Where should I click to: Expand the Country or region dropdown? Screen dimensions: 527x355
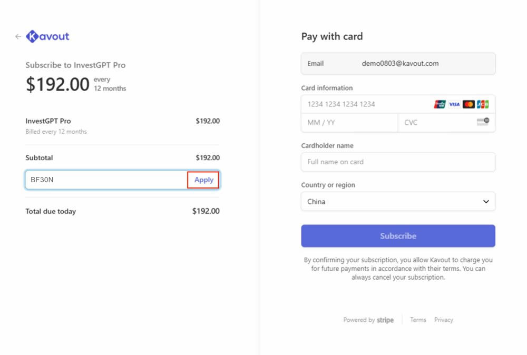(398, 201)
